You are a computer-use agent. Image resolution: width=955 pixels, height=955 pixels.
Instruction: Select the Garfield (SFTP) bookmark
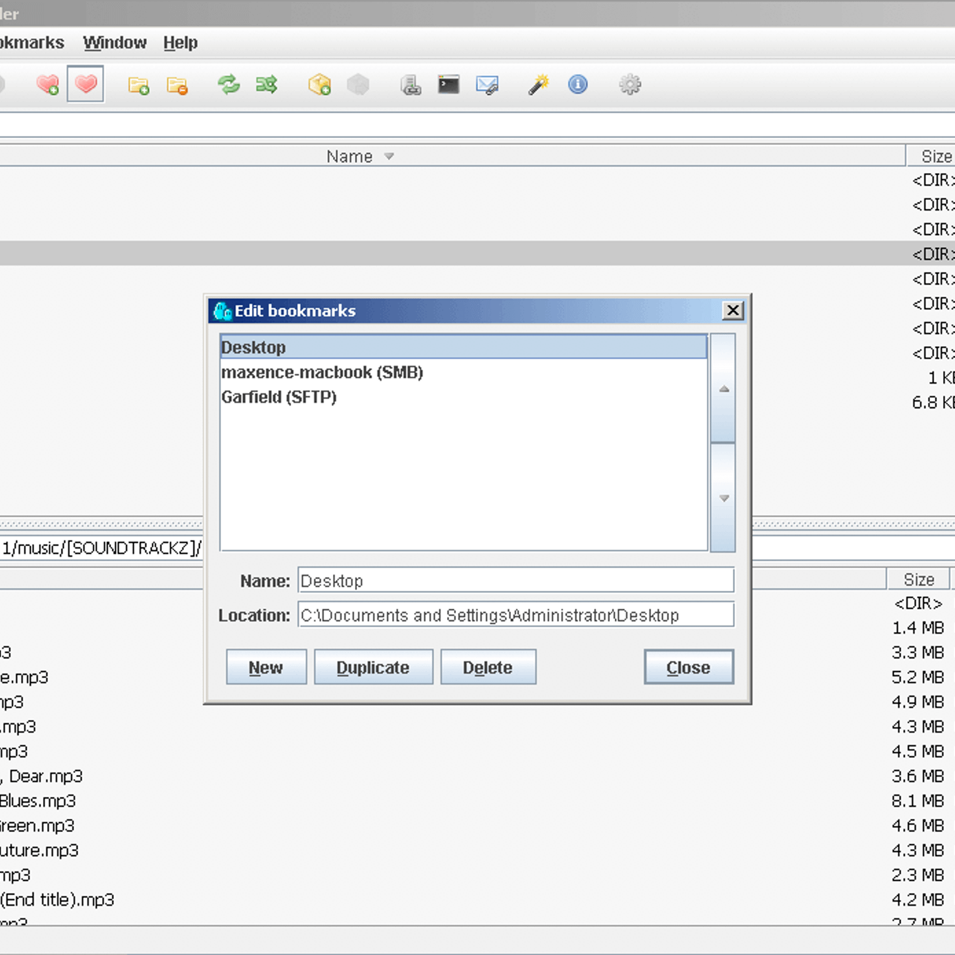(279, 398)
